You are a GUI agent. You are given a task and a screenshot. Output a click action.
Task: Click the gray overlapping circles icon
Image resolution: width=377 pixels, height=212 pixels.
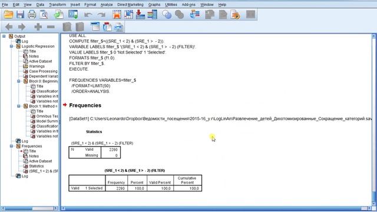(179, 15)
